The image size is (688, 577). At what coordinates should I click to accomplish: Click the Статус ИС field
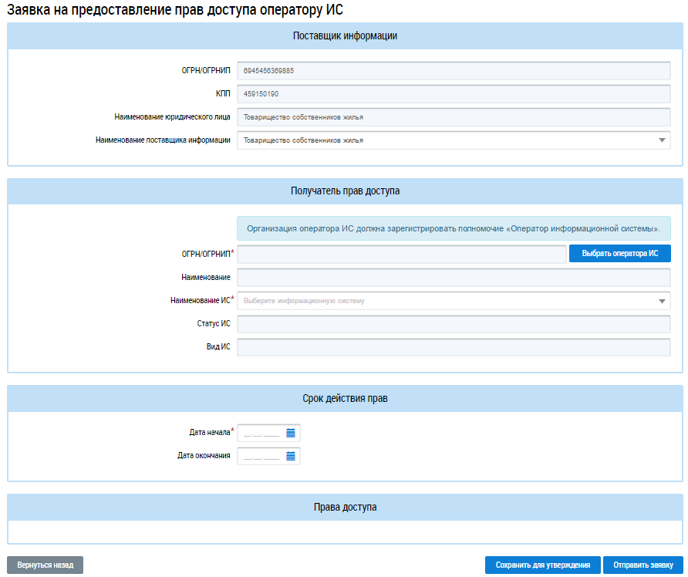coord(453,324)
